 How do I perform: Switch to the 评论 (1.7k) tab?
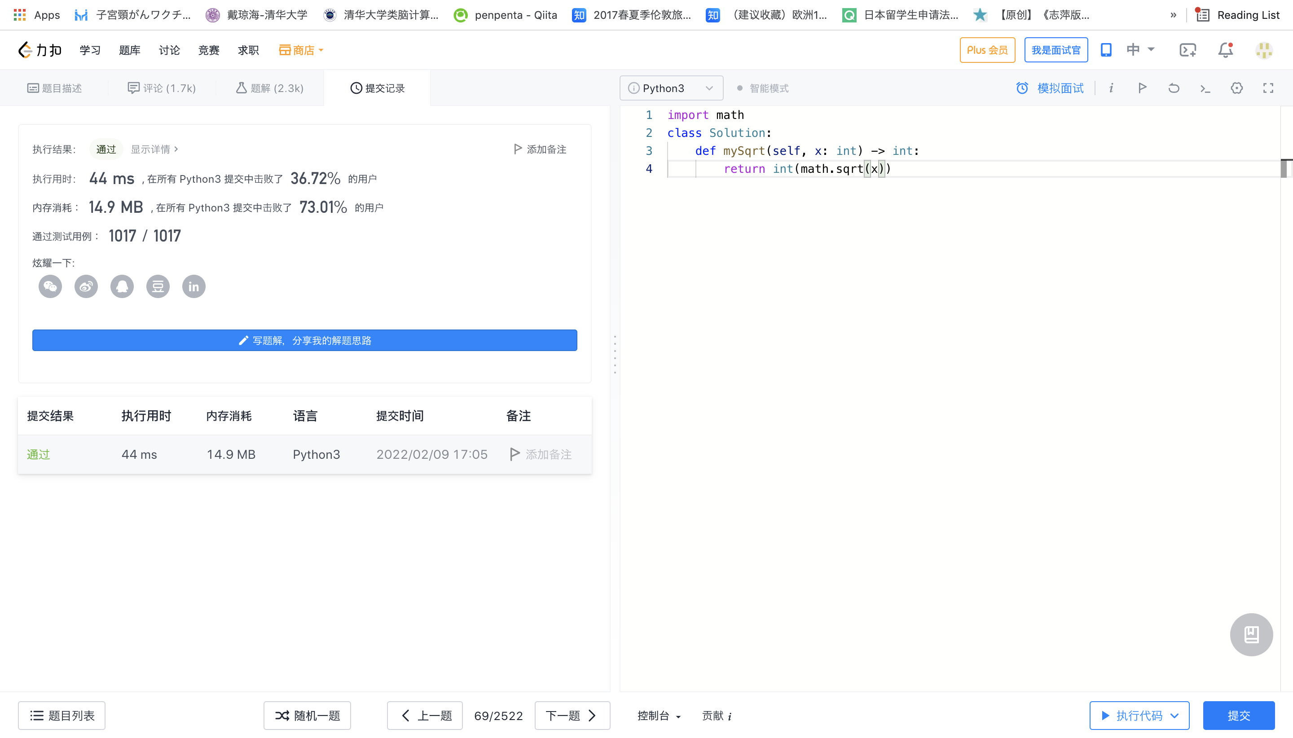[162, 88]
